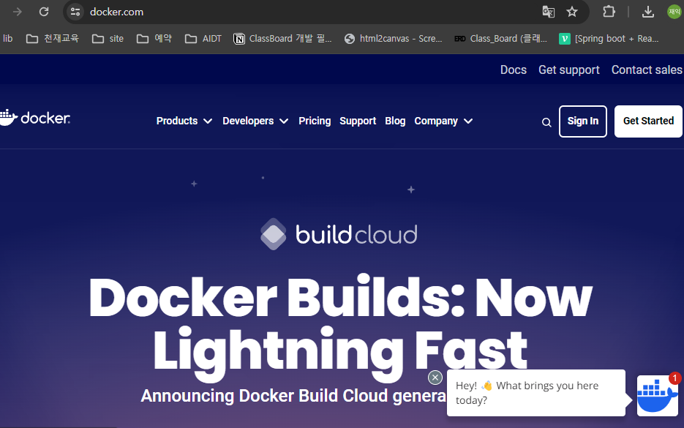Open the Docs link

[x=514, y=70]
